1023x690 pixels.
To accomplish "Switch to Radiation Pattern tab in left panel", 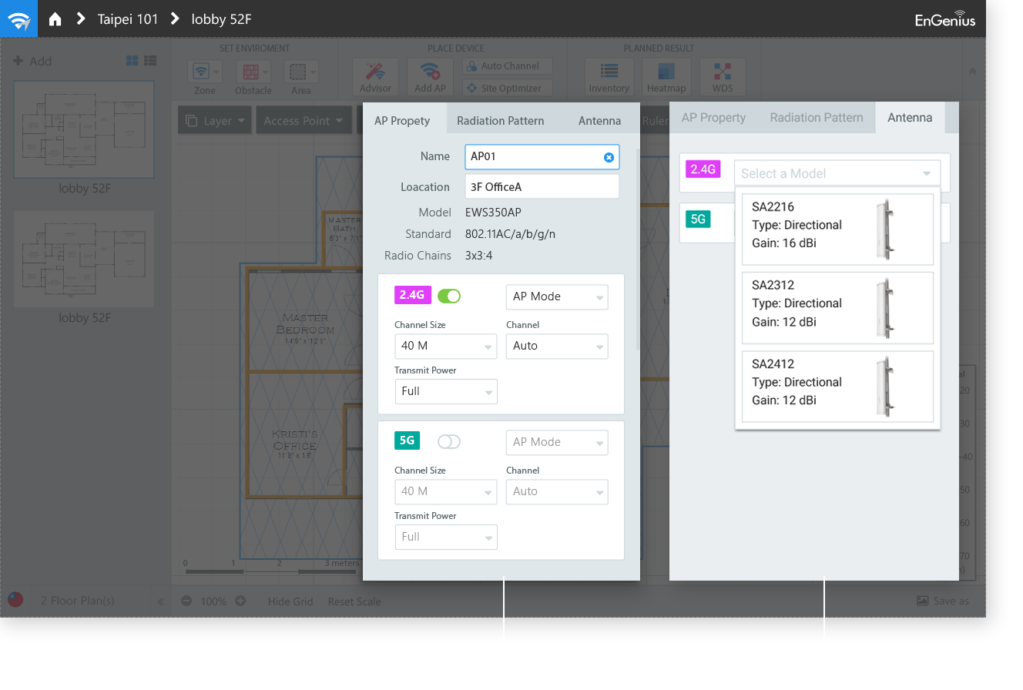I will click(501, 121).
